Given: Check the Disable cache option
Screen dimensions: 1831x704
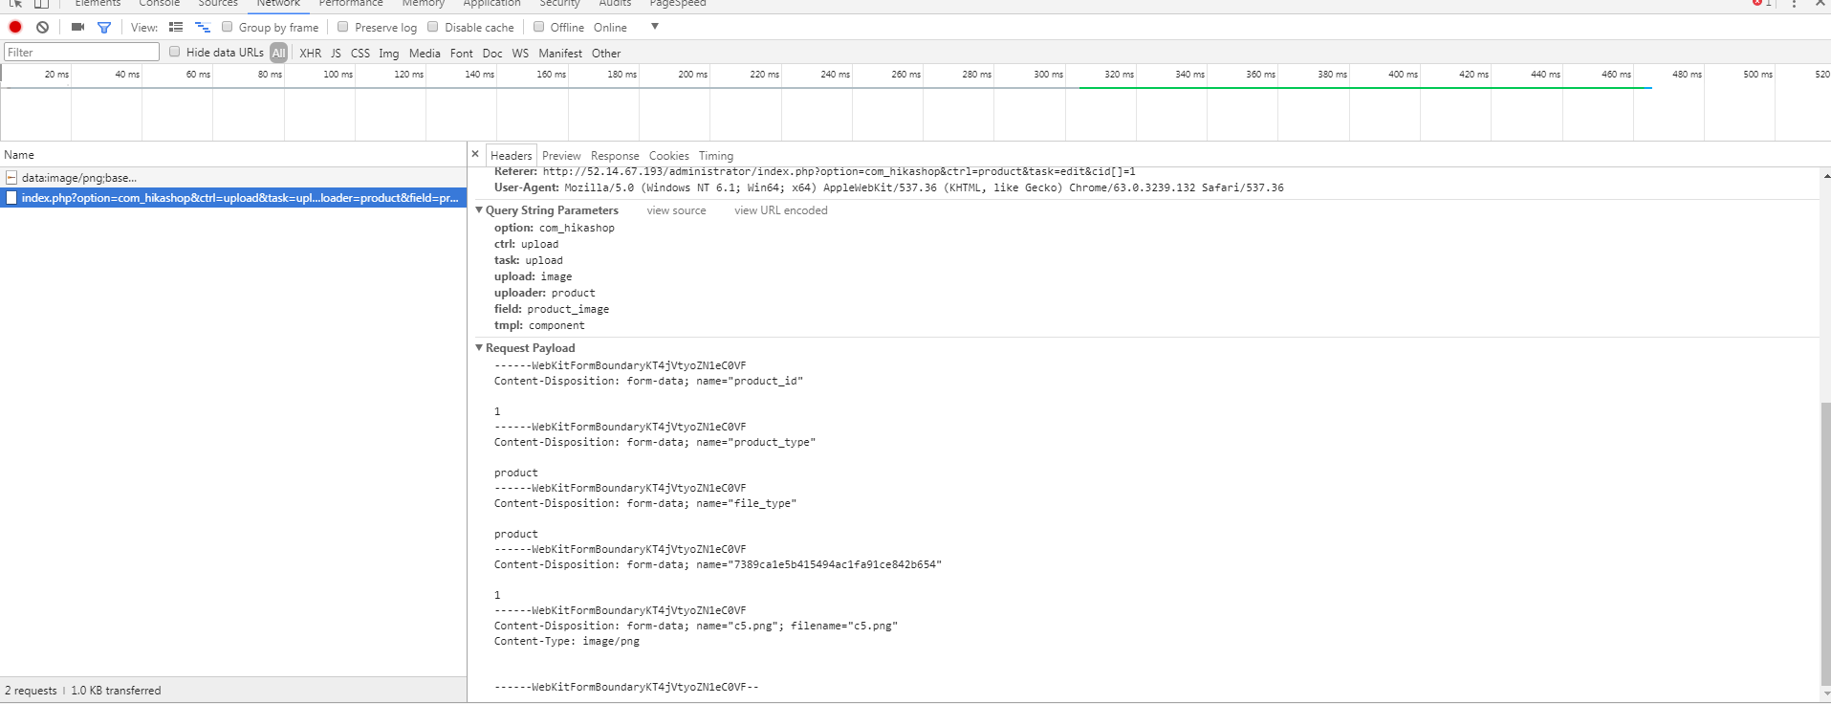Looking at the screenshot, I should point(433,27).
